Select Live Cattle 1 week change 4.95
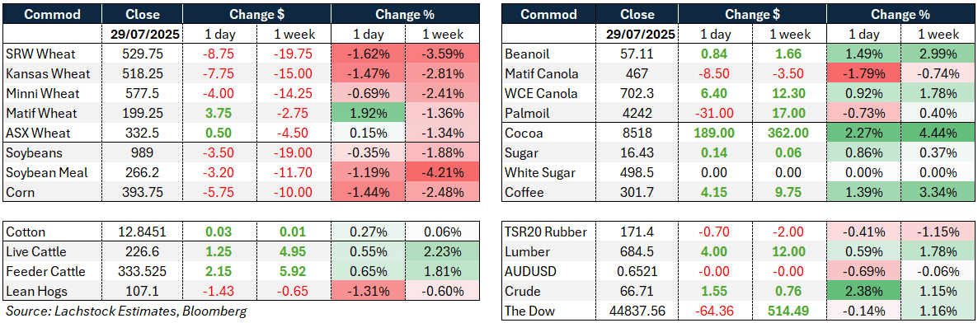The height and width of the screenshot is (323, 978). tap(293, 252)
